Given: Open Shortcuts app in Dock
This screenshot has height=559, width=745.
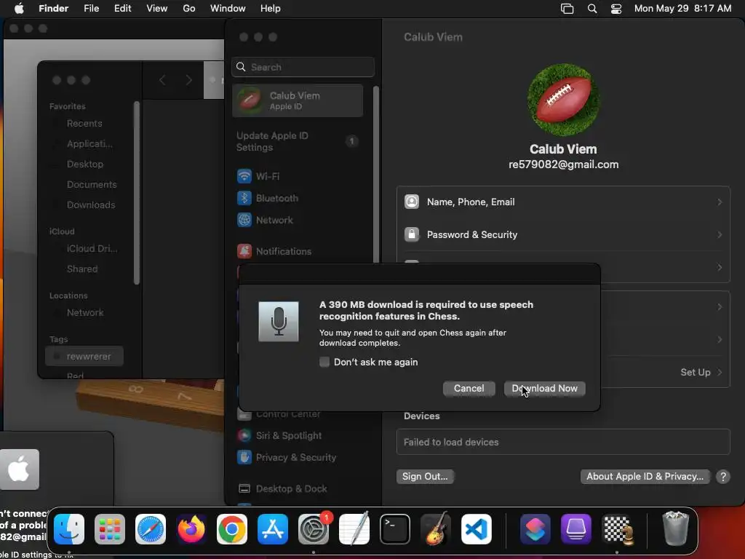Looking at the screenshot, I should coord(535,529).
